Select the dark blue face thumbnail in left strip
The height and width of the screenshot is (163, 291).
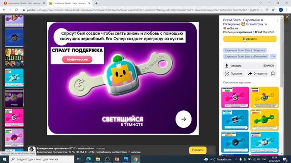[14, 38]
